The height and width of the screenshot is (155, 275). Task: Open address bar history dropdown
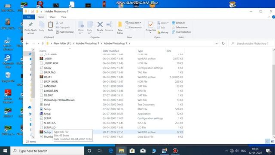(x=217, y=43)
